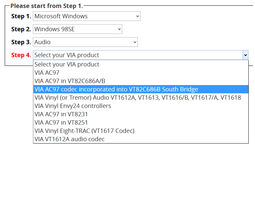Viewport: 255px width, 204px height.
Task: Click the Step 4 product selection field
Action: click(133, 55)
